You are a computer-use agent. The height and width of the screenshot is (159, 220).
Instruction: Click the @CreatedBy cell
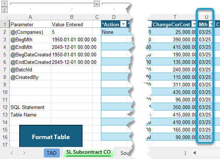(30, 77)
